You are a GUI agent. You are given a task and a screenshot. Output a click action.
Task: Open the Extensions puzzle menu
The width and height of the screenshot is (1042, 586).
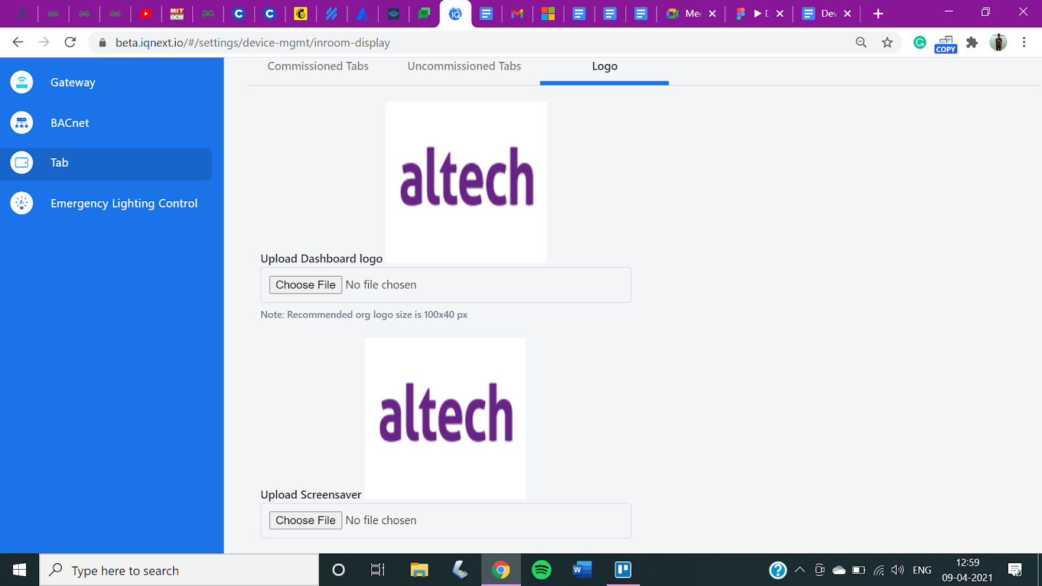click(972, 42)
